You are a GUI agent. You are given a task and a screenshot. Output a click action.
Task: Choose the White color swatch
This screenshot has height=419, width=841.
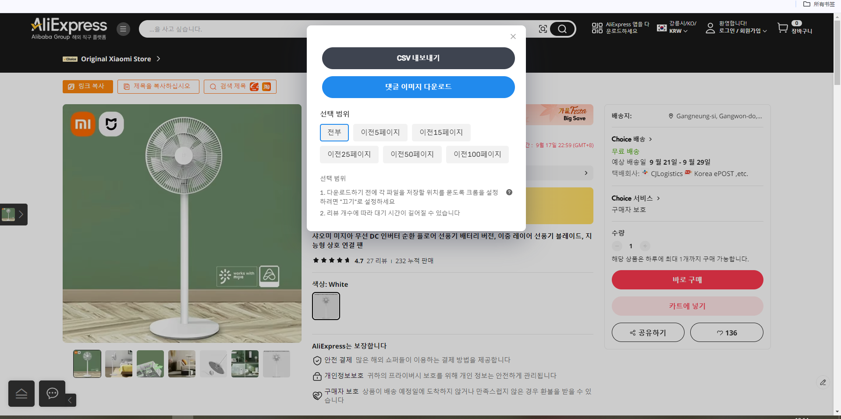point(326,306)
